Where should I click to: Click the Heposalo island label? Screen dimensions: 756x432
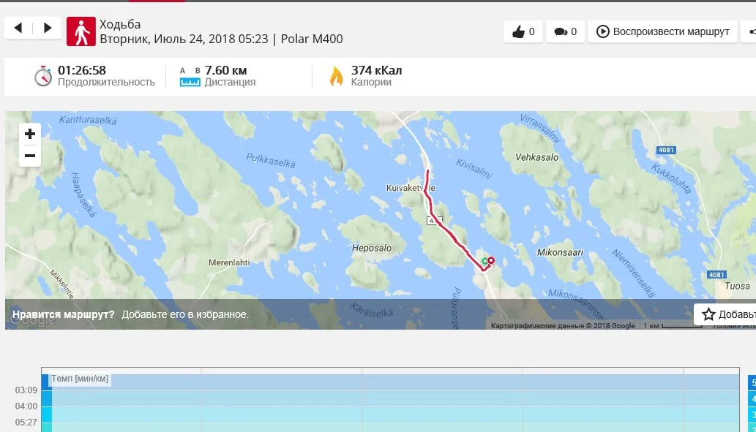tap(372, 248)
